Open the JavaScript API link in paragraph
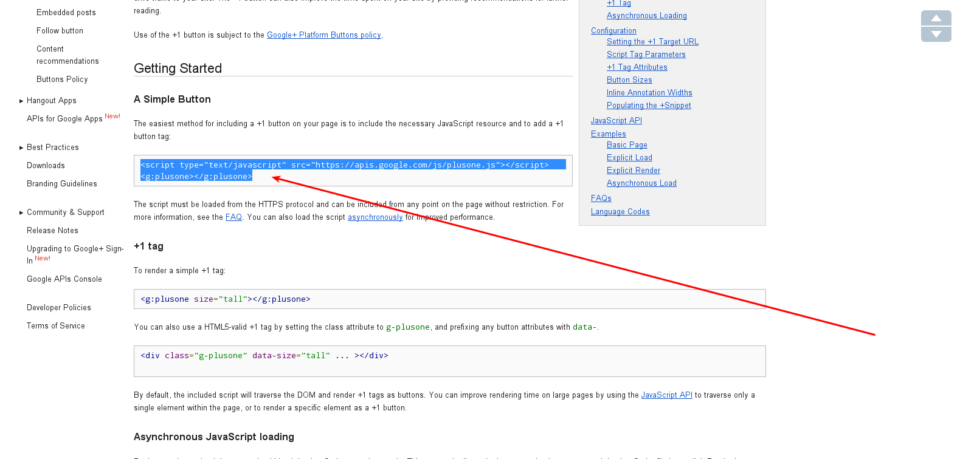Screen dimensions: 960x459 pos(666,395)
